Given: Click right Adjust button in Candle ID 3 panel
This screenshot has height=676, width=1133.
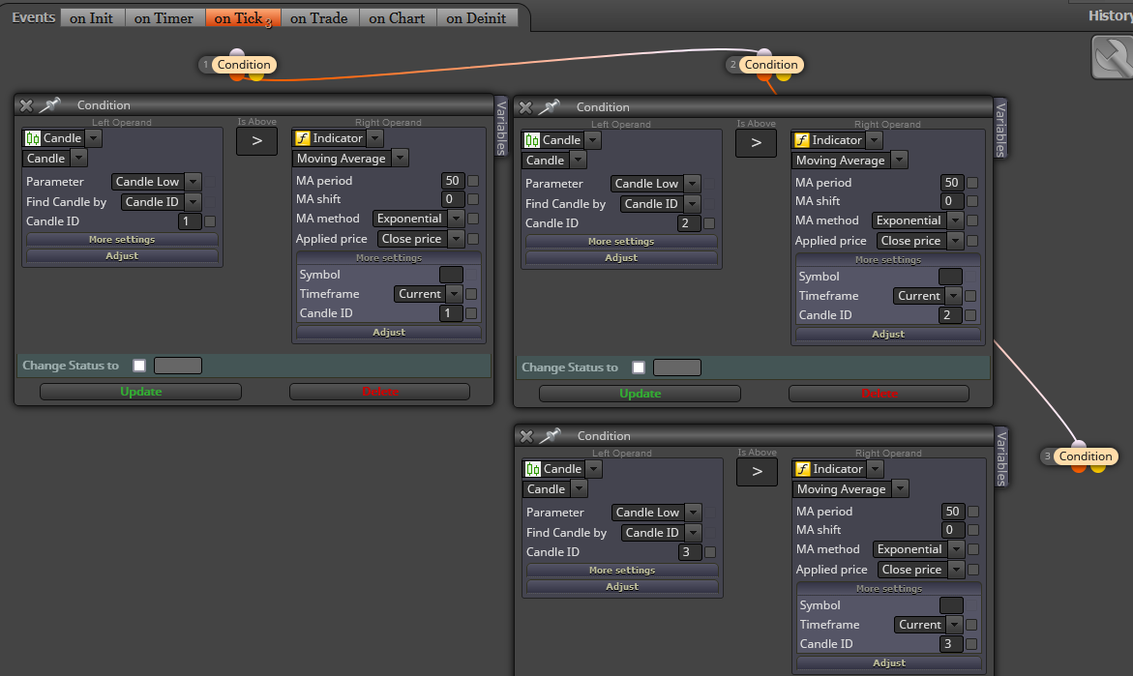Looking at the screenshot, I should click(x=889, y=663).
